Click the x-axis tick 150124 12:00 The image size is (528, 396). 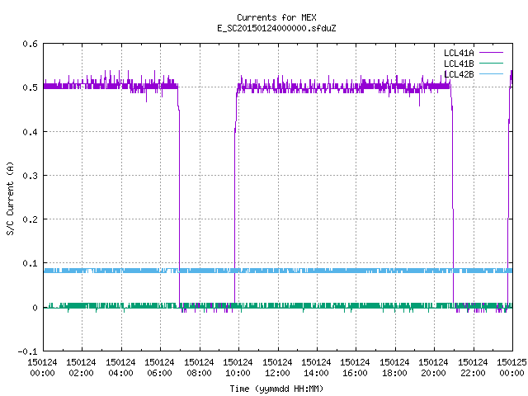click(277, 368)
